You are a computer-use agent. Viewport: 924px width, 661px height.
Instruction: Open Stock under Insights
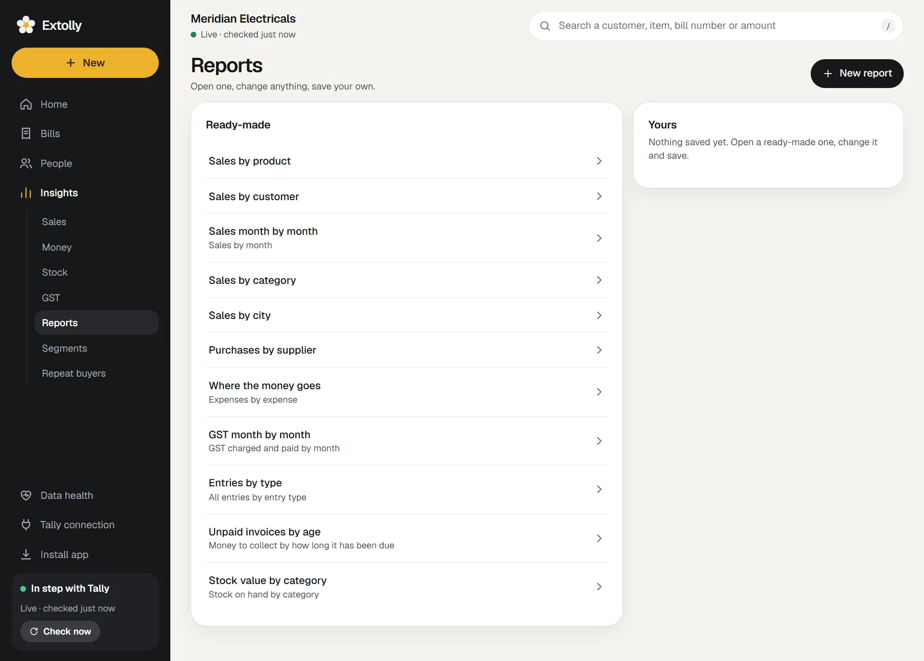[96, 272]
